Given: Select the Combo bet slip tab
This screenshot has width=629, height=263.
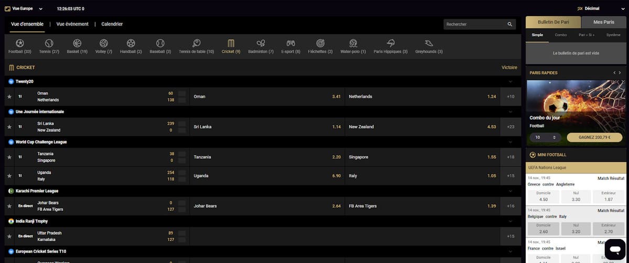Looking at the screenshot, I should (561, 35).
